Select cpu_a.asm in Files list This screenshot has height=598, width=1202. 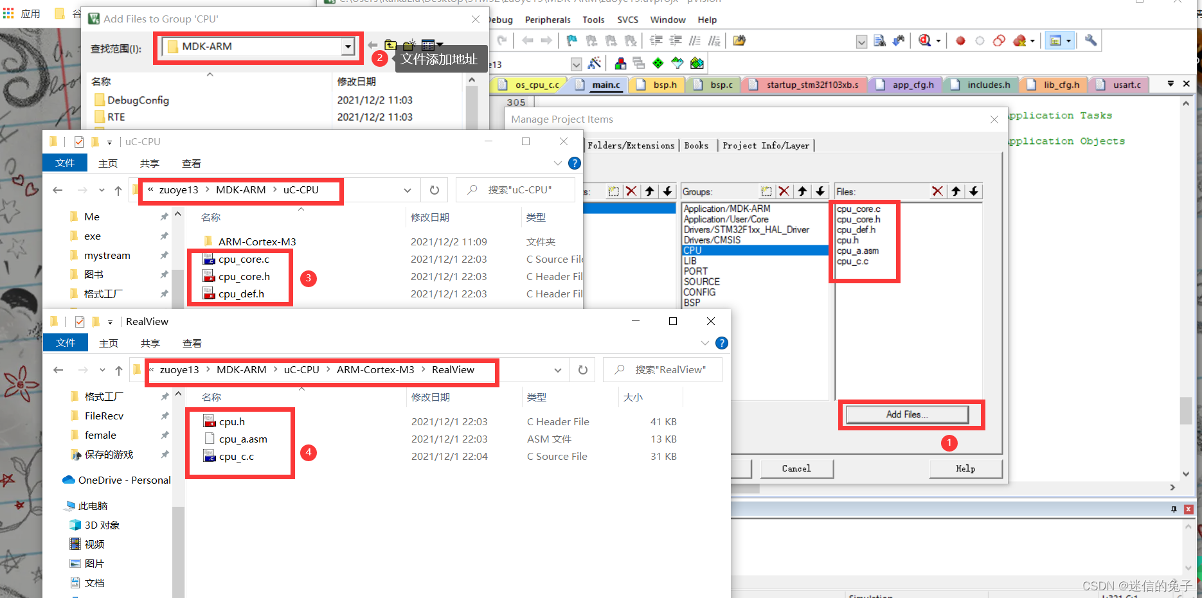857,251
